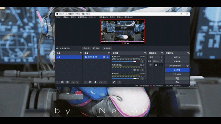Delete the selected source using the Sources trash icon
Image resolution: width=221 pixels, height=124 pixels.
[90, 82]
